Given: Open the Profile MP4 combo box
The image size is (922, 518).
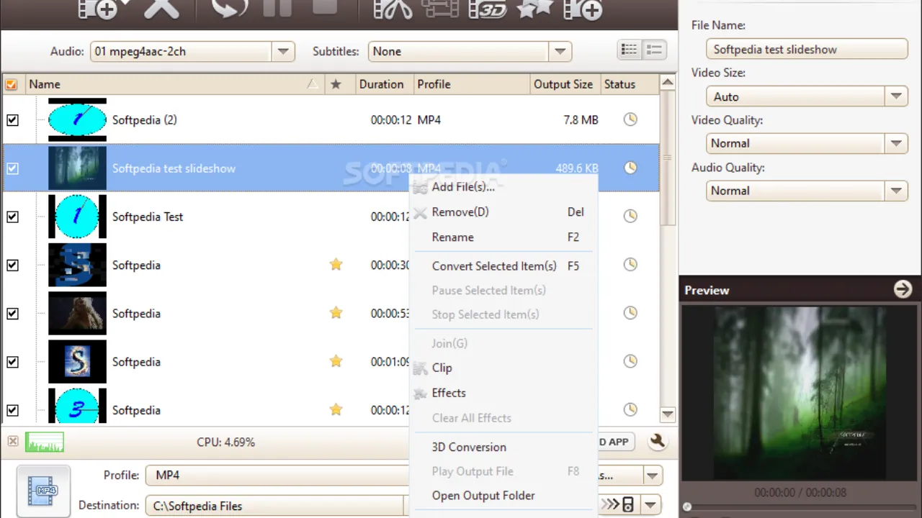Looking at the screenshot, I should 277,475.
